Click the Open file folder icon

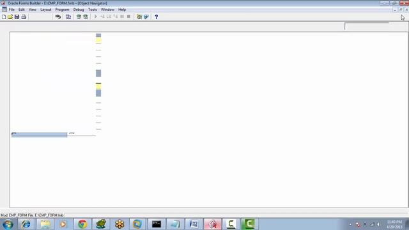point(10,17)
